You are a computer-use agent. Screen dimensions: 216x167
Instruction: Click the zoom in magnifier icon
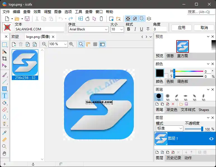[x=71, y=44]
